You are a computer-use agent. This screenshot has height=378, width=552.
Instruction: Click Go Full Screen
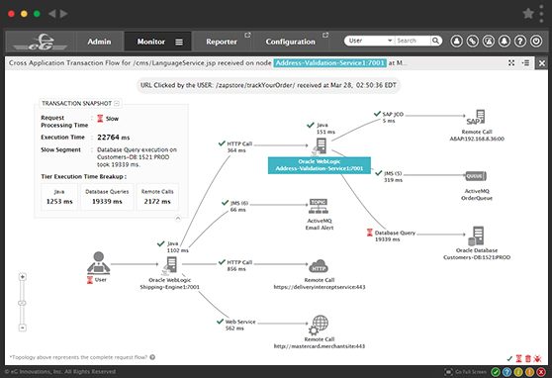[466, 372]
